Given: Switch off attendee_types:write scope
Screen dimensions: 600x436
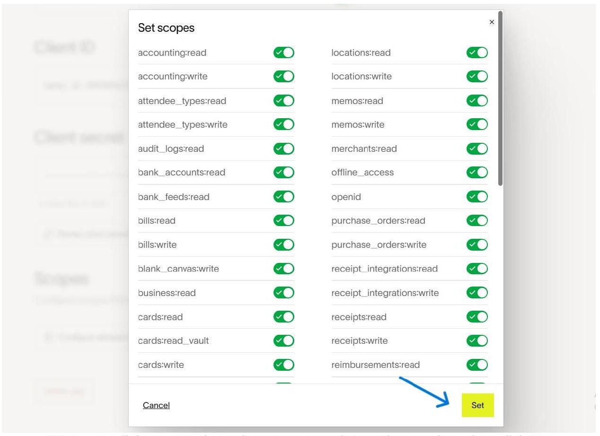Looking at the screenshot, I should pos(284,124).
